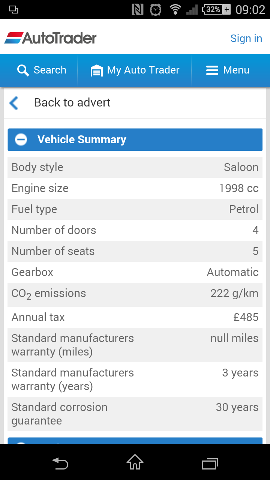Tap the battery status indicator
270x480 pixels.
216,9
